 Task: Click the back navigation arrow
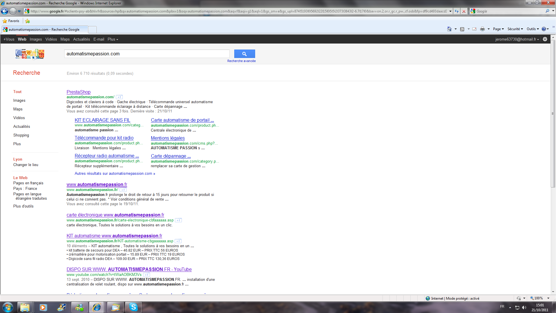(5, 11)
